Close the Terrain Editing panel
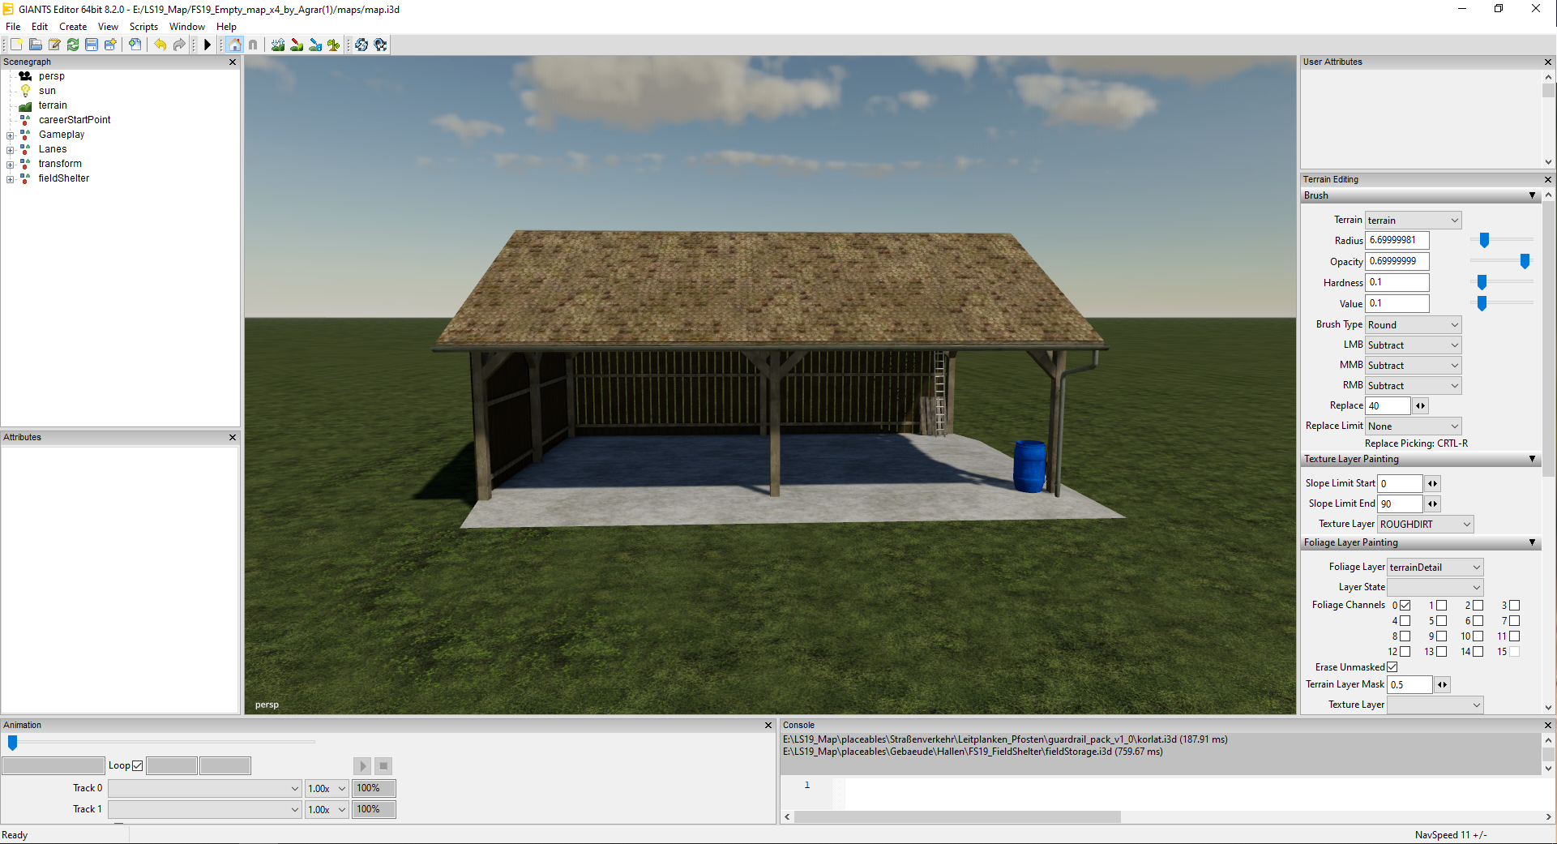 [1548, 179]
